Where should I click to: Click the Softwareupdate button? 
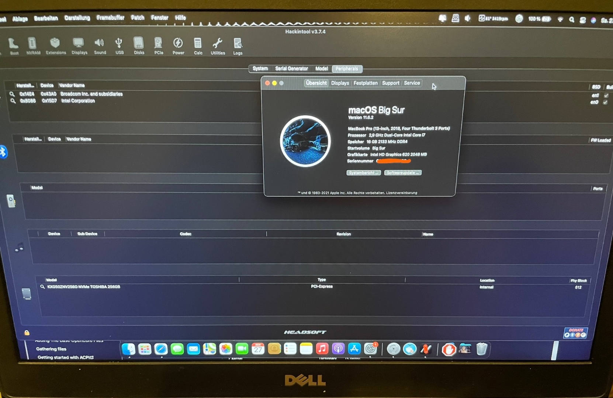pyautogui.click(x=403, y=172)
